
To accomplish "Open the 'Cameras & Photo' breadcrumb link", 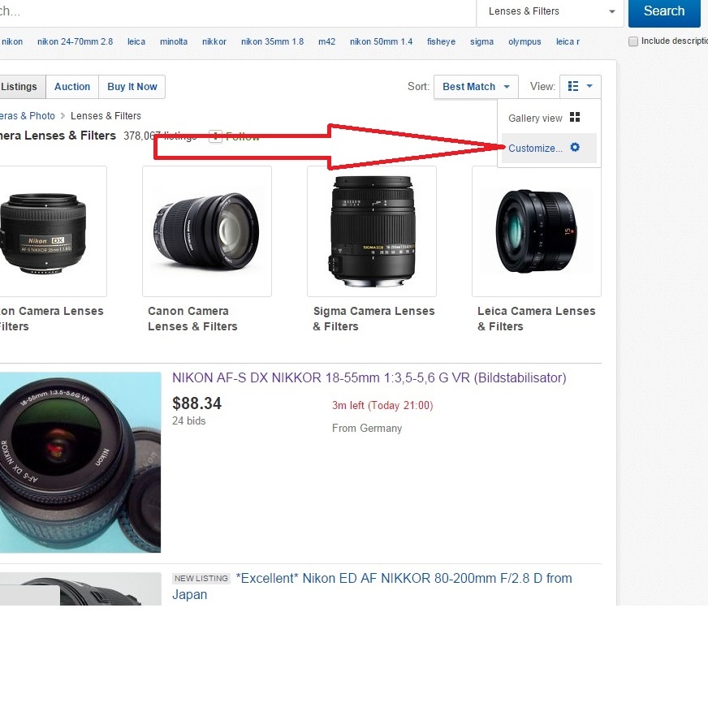I will 27,116.
